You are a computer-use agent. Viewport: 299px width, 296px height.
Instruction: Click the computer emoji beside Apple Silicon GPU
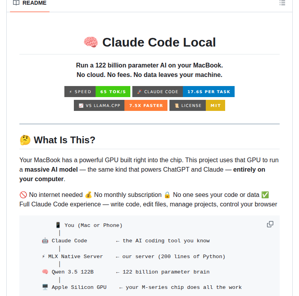click(45, 287)
